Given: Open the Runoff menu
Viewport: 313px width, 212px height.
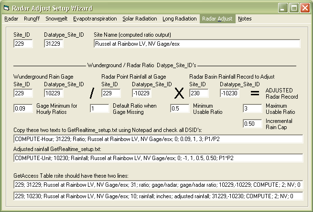Looking at the screenshot, I should pyautogui.click(x=32, y=19).
